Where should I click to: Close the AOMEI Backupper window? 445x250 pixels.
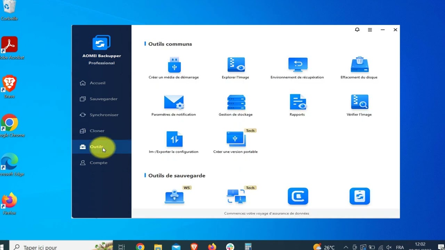[395, 30]
